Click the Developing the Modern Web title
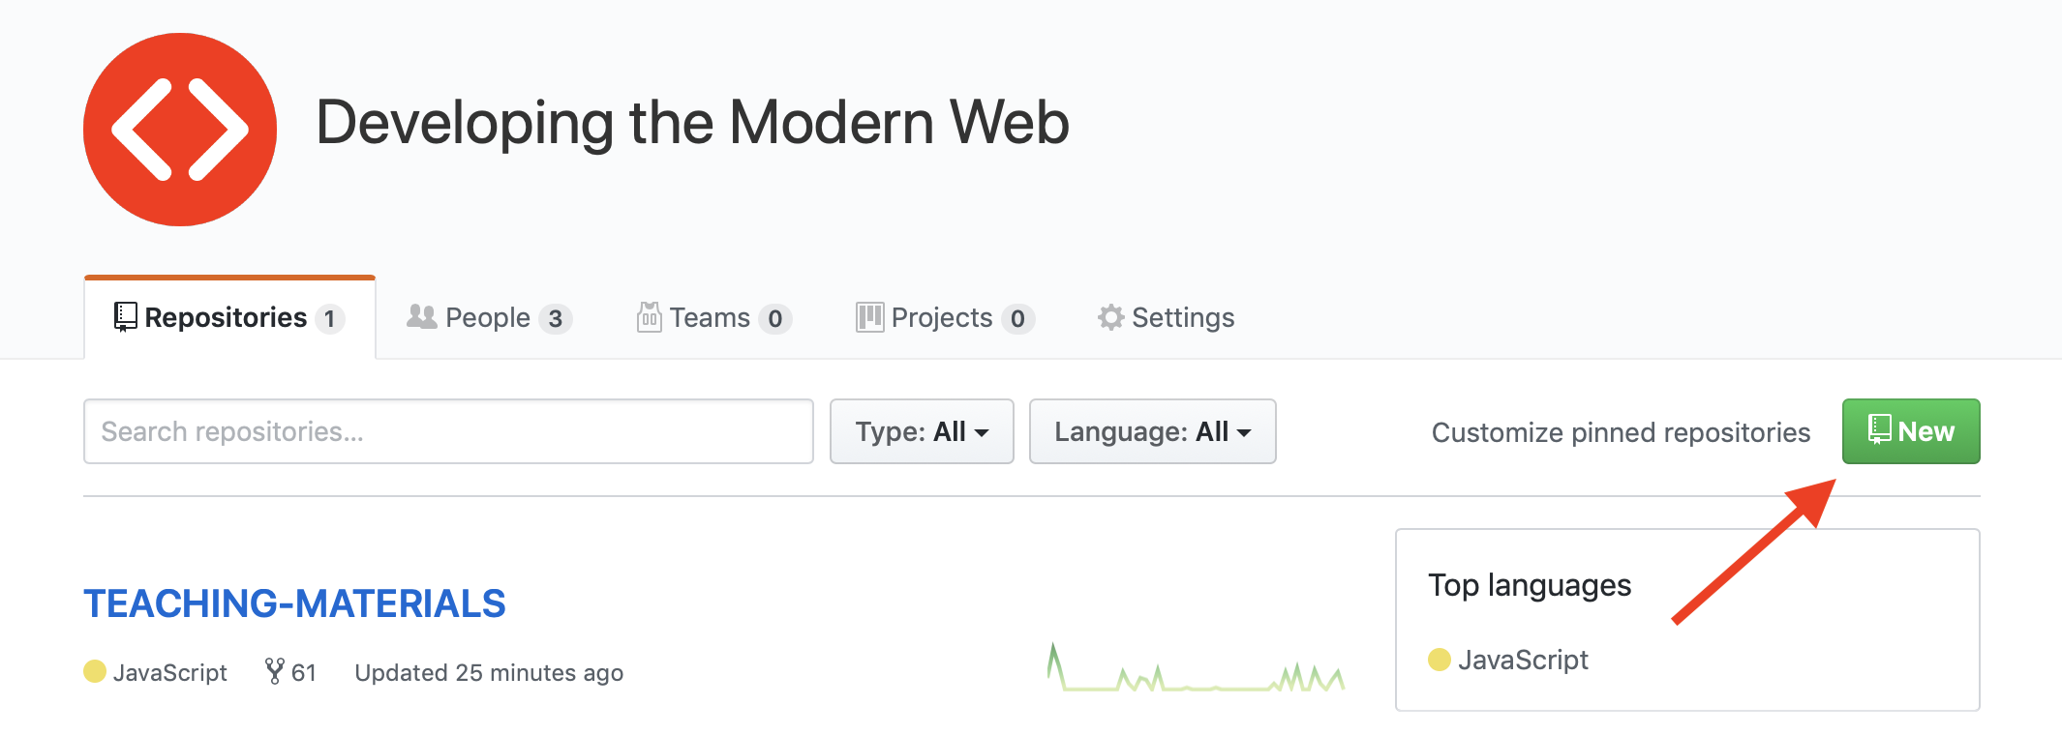The width and height of the screenshot is (2062, 735). click(x=692, y=123)
